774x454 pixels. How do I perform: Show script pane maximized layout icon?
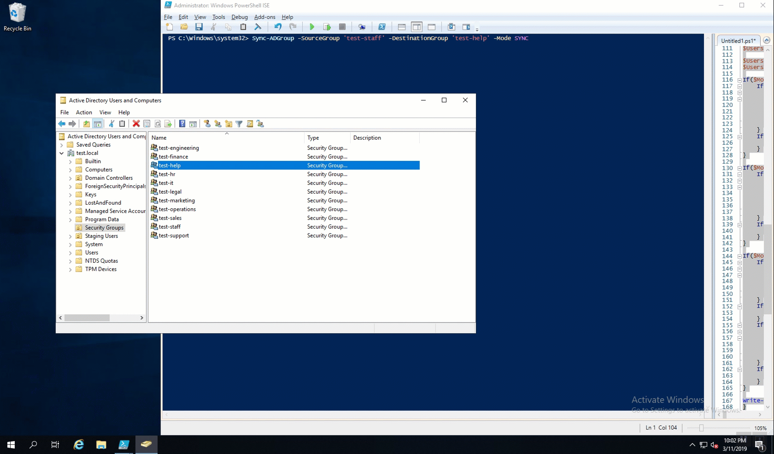pos(432,27)
